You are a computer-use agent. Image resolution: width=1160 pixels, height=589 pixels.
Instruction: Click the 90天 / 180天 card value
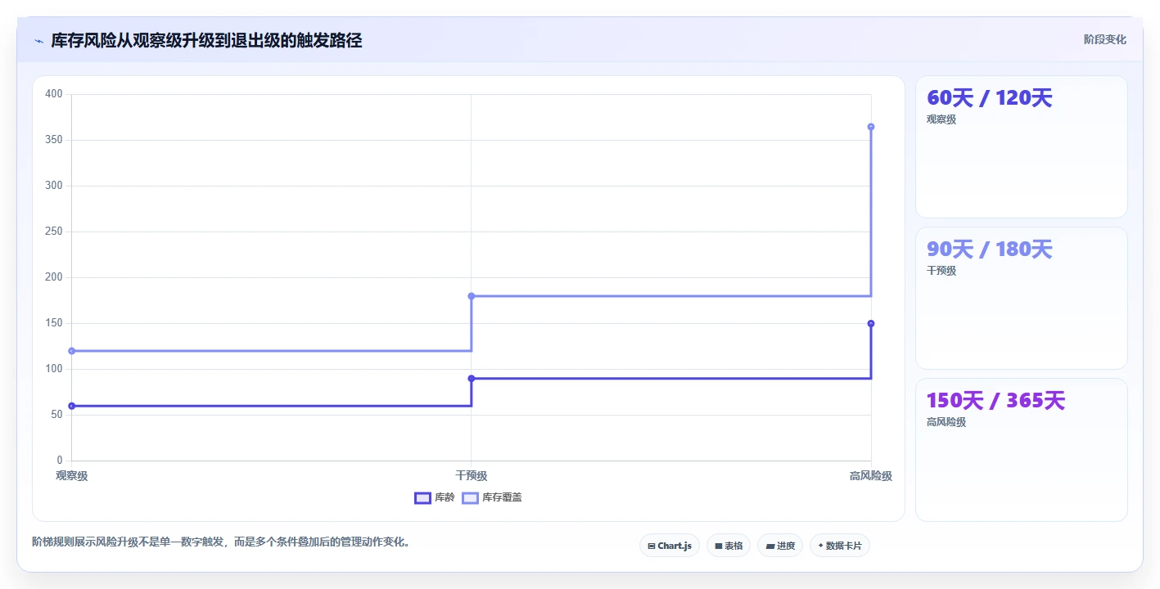(x=989, y=250)
